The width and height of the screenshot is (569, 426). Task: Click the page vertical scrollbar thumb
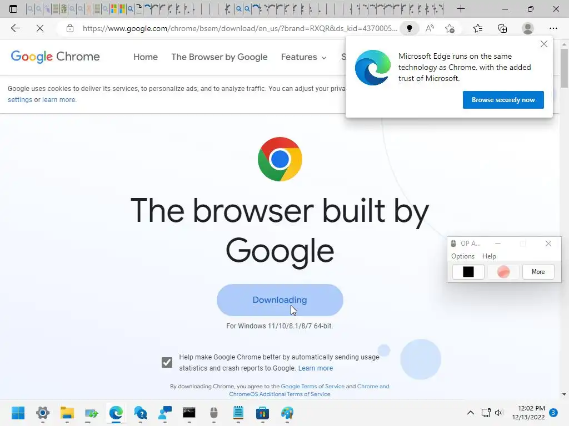564,68
